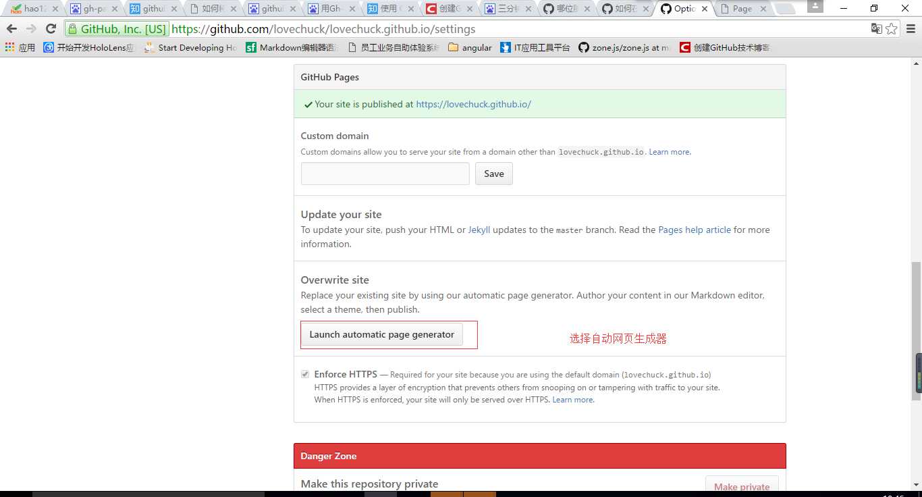Click the address bar URL
Screen dimensions: 922x497
323,29
